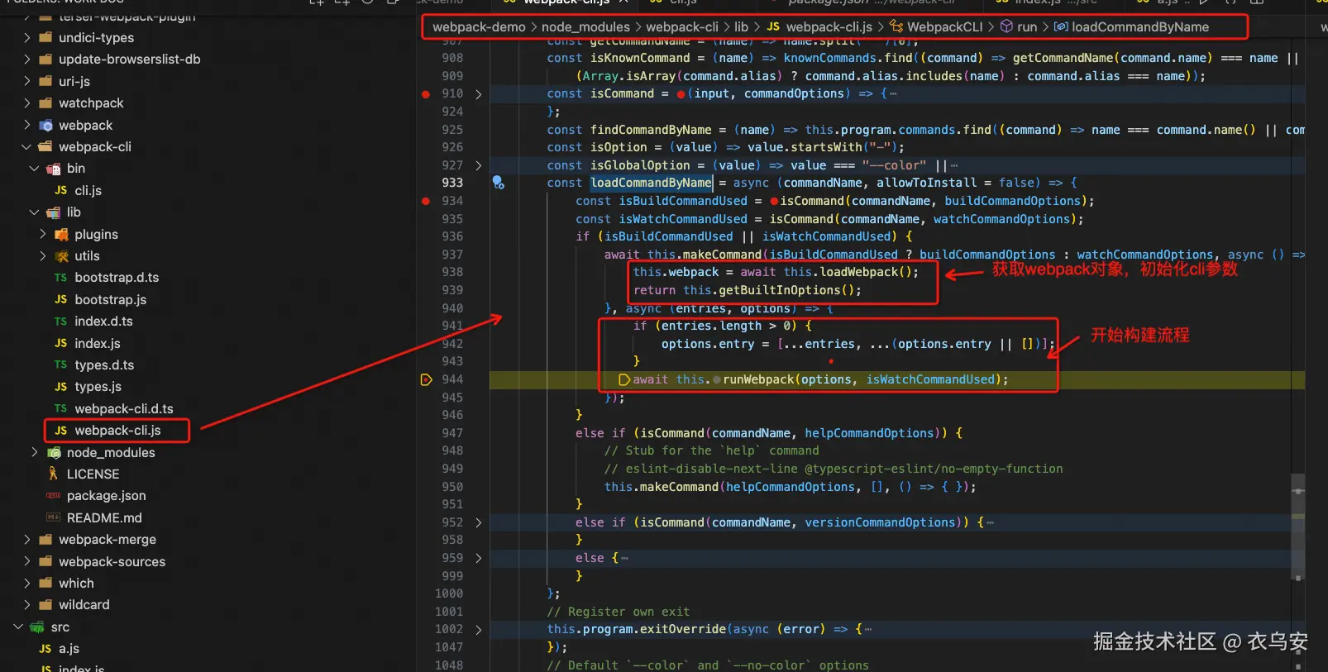Screen dimensions: 1328x672
Task: Open package.json under webpack-cli
Action: click(106, 496)
